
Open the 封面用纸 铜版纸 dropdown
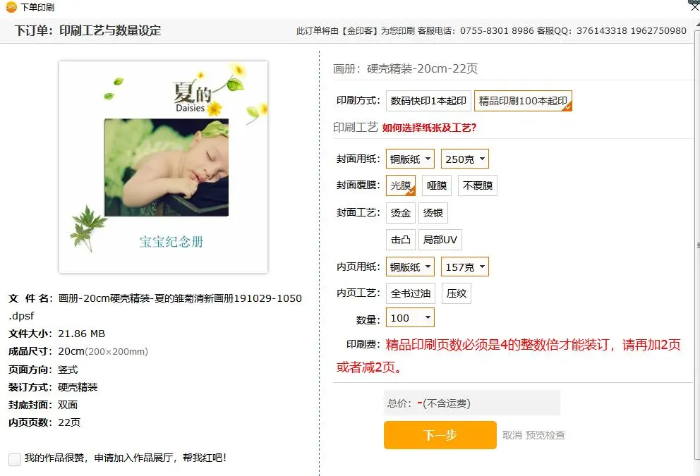pyautogui.click(x=410, y=159)
